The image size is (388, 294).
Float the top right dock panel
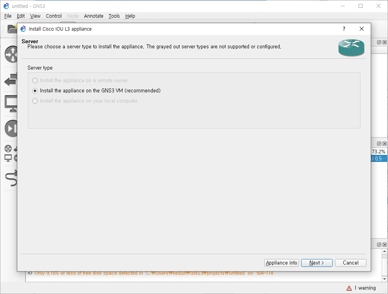379,42
